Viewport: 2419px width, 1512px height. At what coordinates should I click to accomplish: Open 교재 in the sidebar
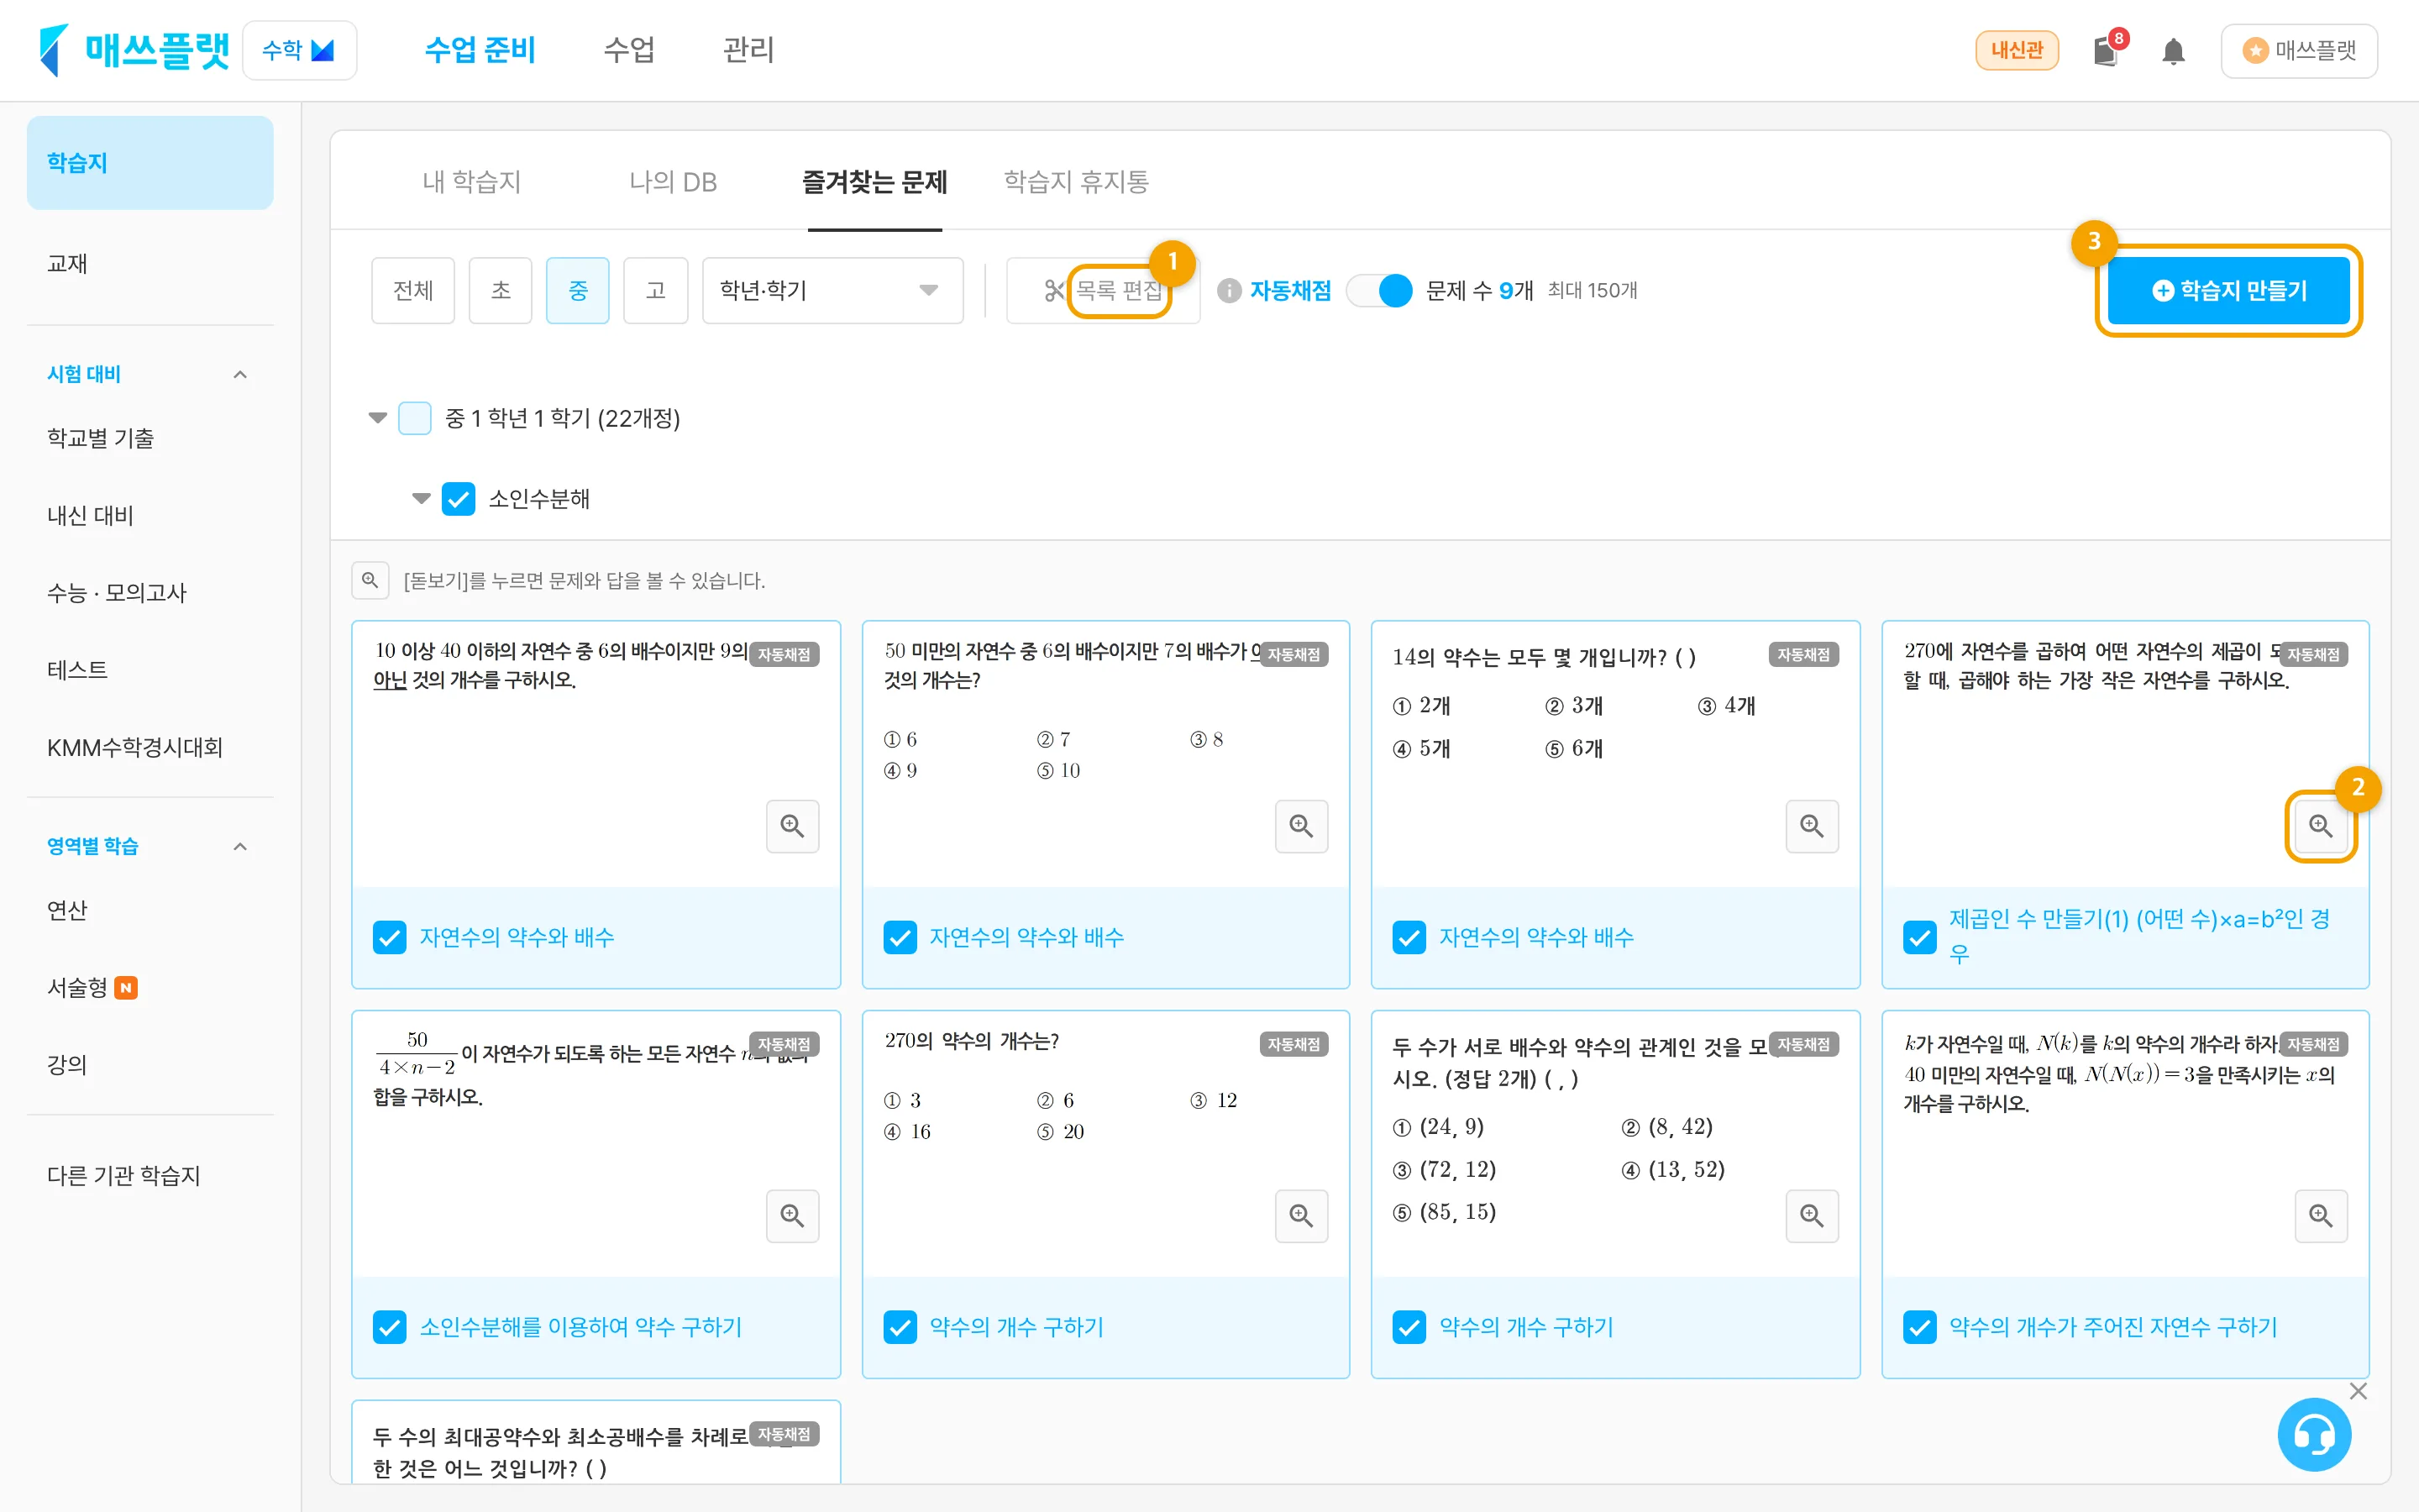(x=67, y=264)
